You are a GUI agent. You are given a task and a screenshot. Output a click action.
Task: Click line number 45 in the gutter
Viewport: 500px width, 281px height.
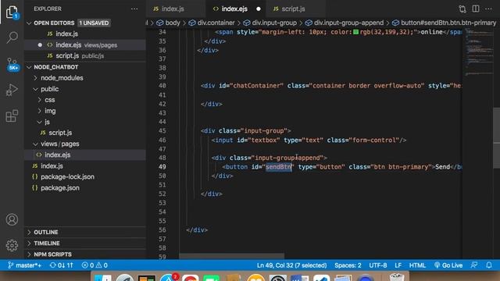(x=162, y=131)
